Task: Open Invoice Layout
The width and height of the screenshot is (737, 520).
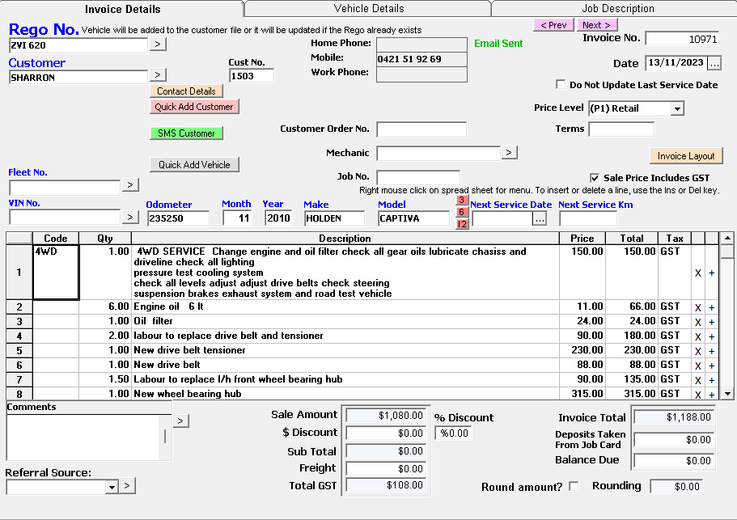Action: point(686,156)
